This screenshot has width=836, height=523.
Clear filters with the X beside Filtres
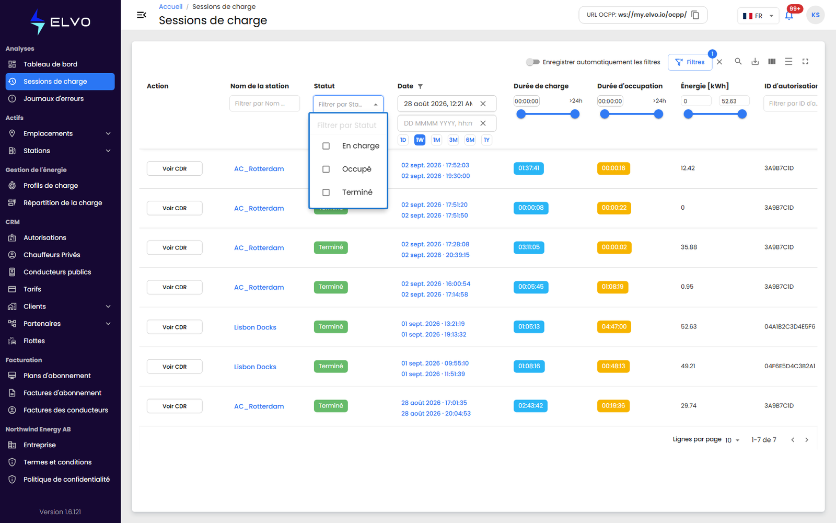[x=719, y=62]
